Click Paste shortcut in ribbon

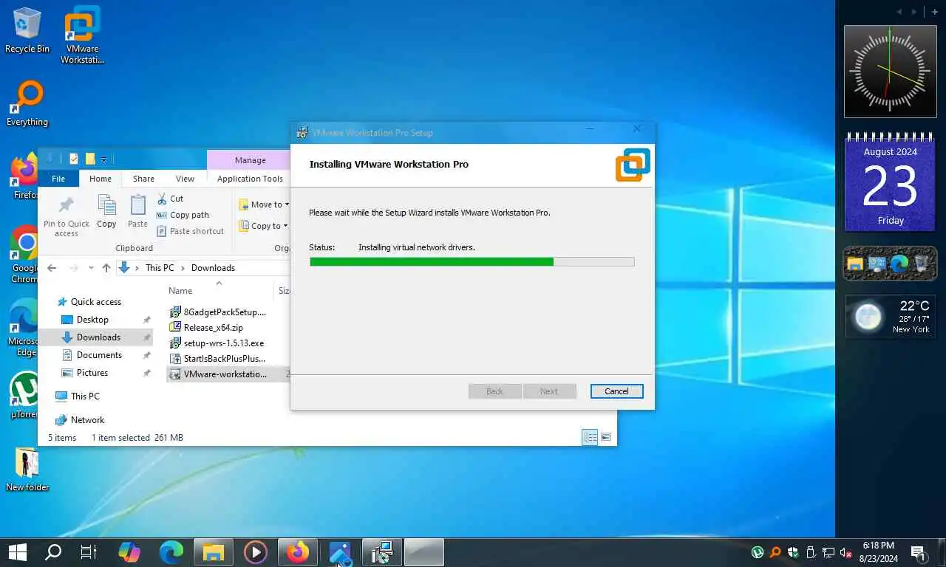pyautogui.click(x=190, y=231)
